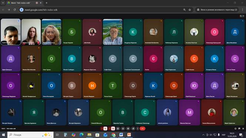Image resolution: width=246 pixels, height=138 pixels.
Task: Raise your hand in the meeting
Action: [133, 129]
